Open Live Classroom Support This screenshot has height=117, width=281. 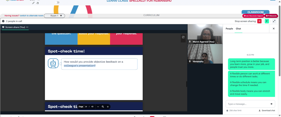(x=253, y=16)
